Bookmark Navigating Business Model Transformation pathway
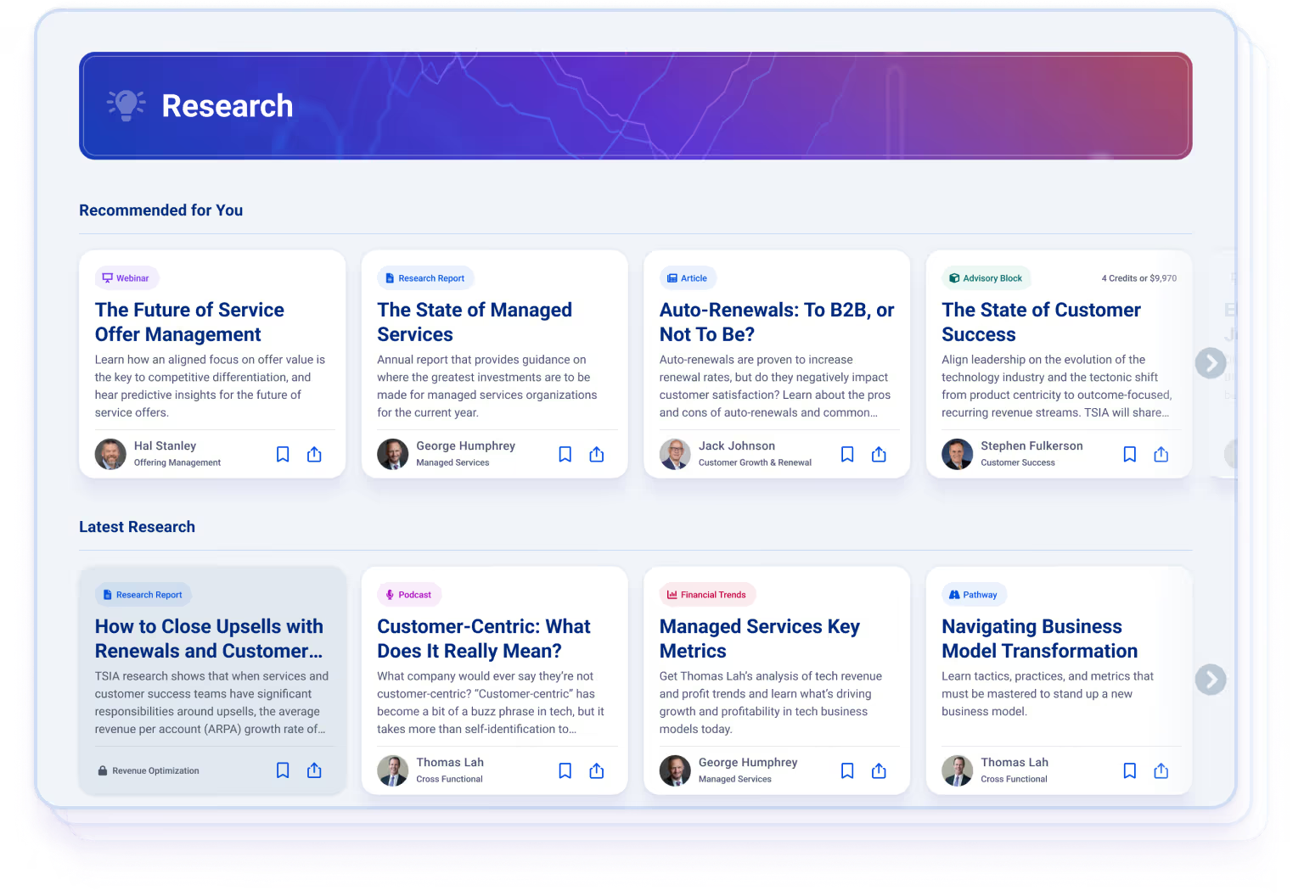Viewport: 1304px width, 896px height. (x=1130, y=770)
